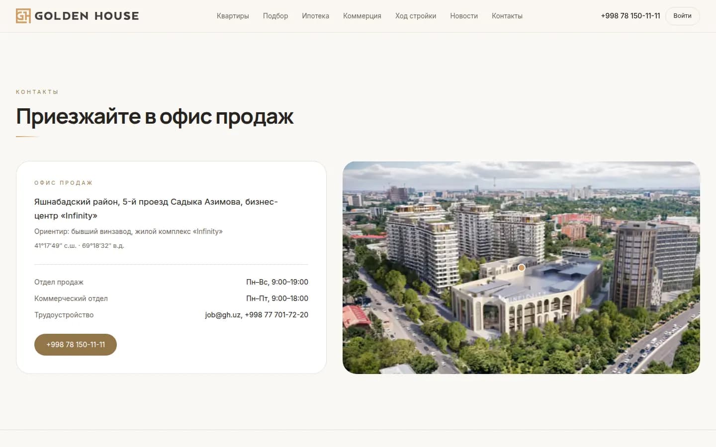The width and height of the screenshot is (716, 447).
Task: Click the aerial photo of the Infinity complex
Action: [521, 268]
